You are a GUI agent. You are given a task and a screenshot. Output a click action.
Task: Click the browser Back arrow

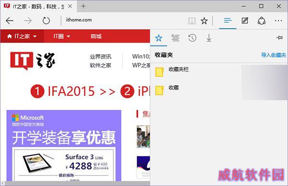[10, 21]
